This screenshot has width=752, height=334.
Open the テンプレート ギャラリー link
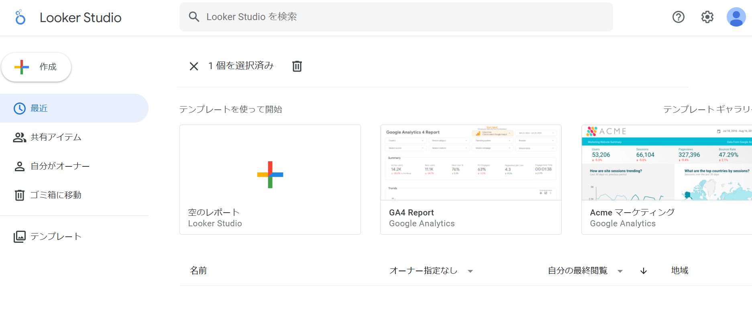(707, 109)
